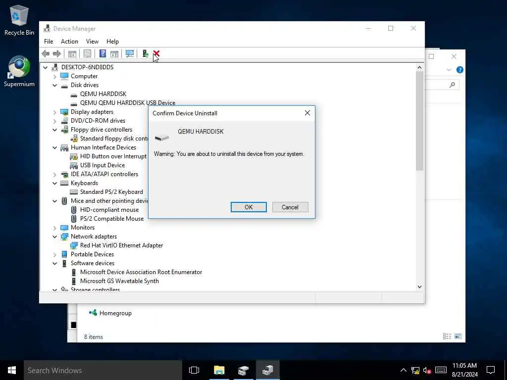
Task: Select USB Input Device entry
Action: coord(102,165)
